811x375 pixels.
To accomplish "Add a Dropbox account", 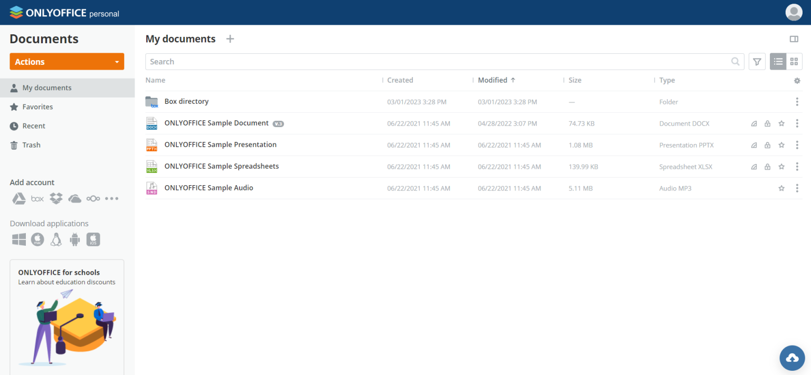I will (56, 198).
